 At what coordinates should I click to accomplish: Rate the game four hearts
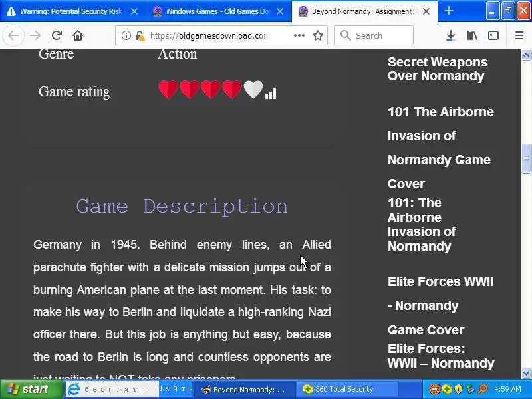click(232, 90)
